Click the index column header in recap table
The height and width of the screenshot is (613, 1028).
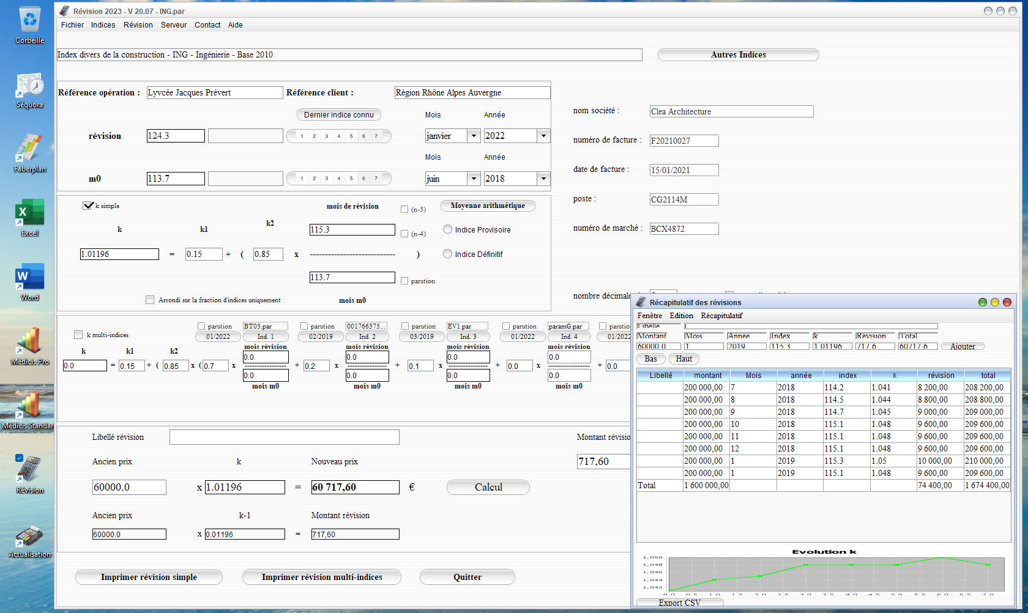point(847,375)
